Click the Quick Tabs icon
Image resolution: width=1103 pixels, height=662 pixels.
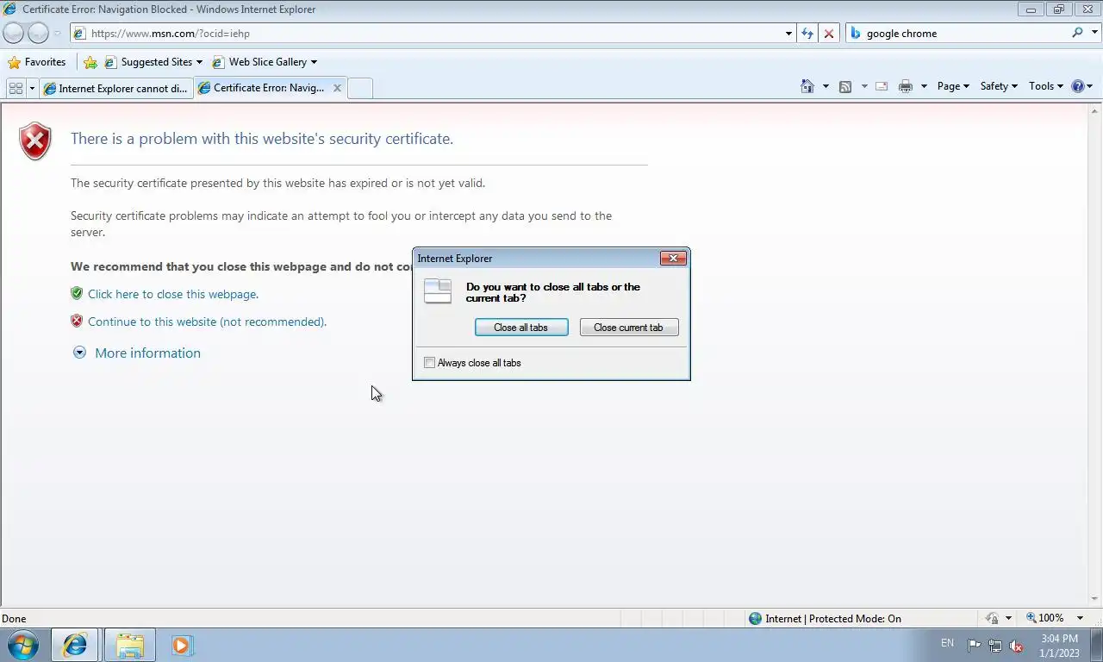click(16, 88)
